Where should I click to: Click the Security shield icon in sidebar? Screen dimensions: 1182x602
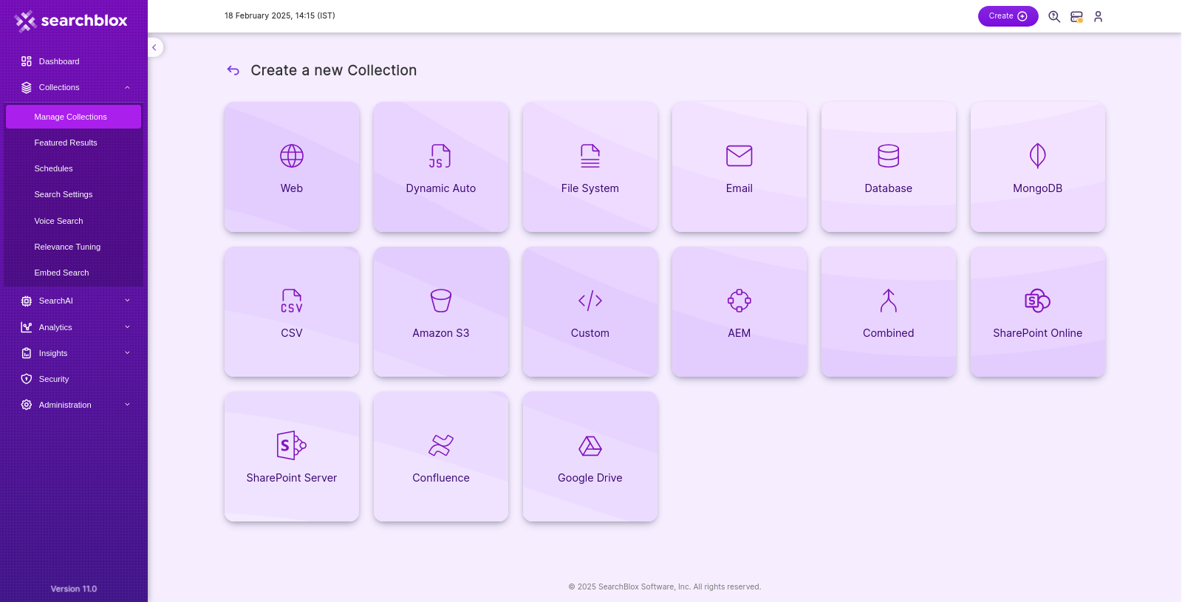click(27, 379)
